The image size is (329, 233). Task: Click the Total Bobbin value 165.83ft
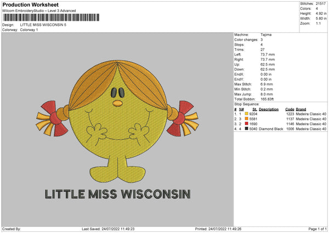pyautogui.click(x=267, y=99)
